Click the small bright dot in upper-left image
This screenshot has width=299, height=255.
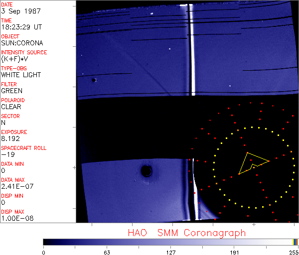[94, 80]
